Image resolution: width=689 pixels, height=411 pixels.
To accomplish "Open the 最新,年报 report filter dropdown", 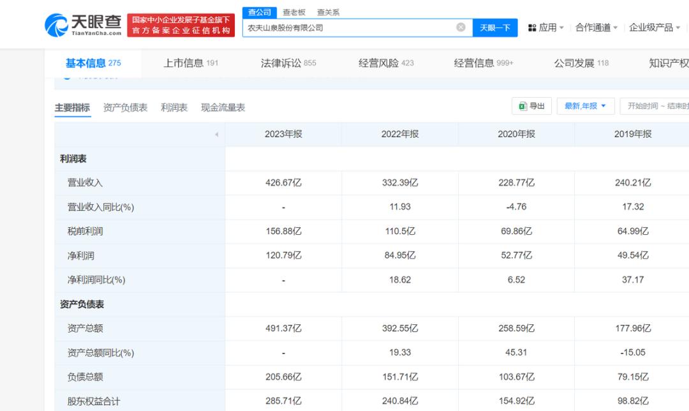I will point(585,106).
